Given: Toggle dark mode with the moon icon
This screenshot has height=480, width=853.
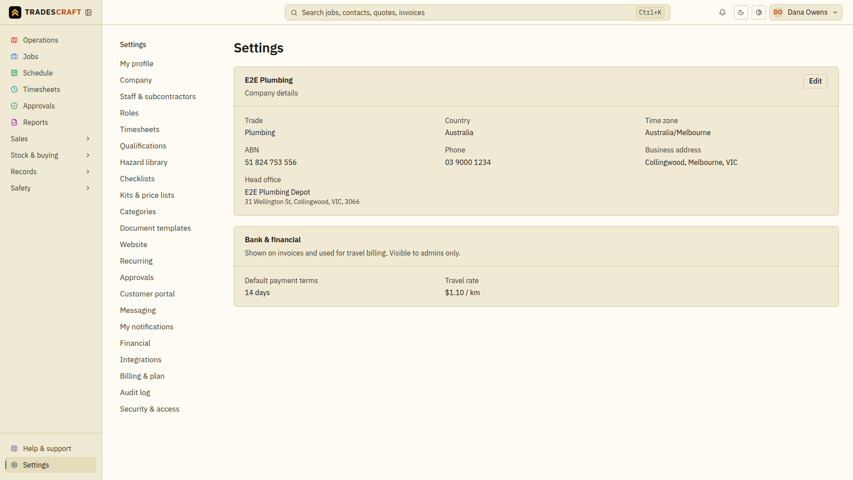Looking at the screenshot, I should [741, 12].
